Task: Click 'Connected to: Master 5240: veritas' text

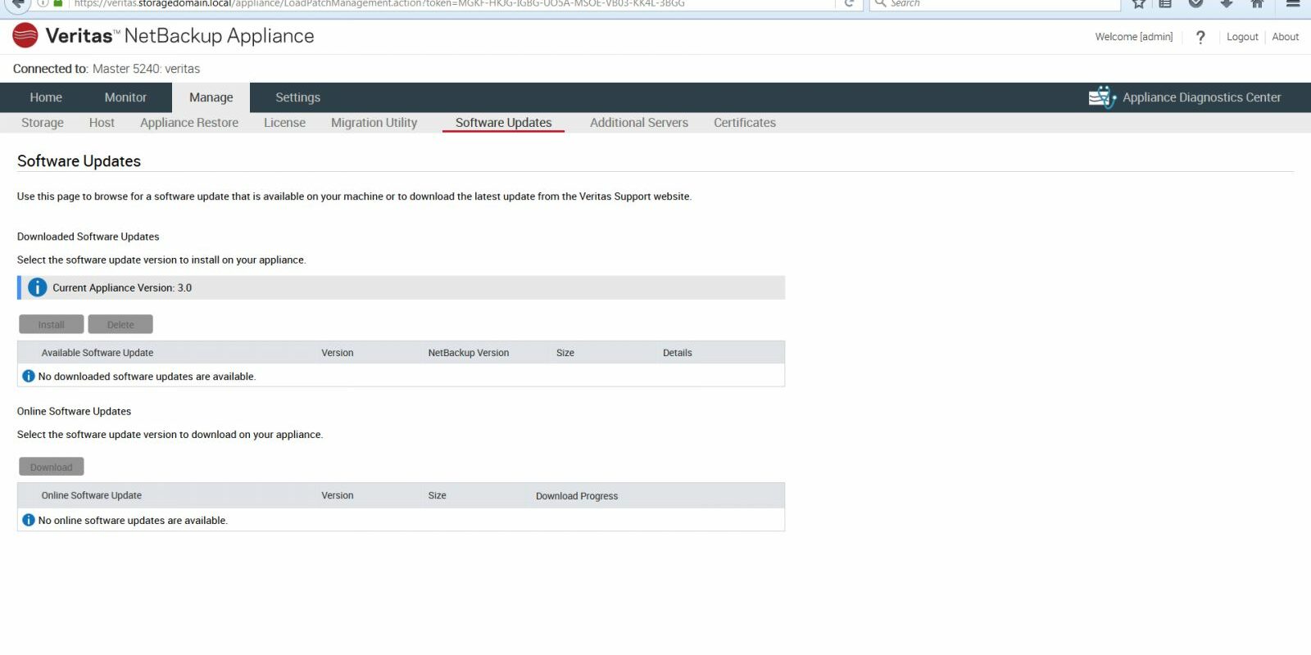Action: pyautogui.click(x=107, y=69)
